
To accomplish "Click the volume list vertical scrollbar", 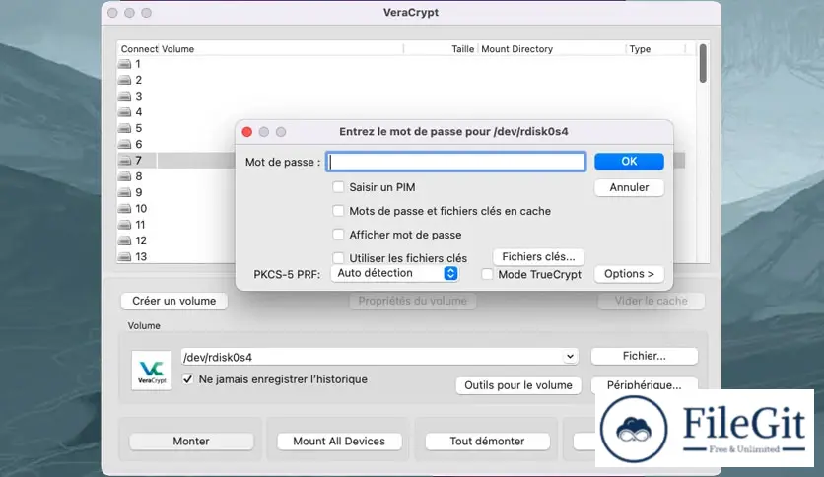I will (703, 63).
